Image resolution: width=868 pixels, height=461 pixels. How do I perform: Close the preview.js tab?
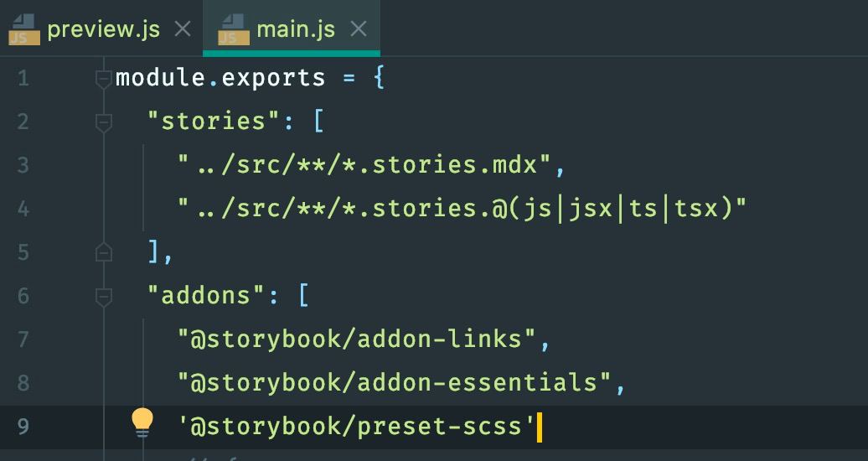[183, 28]
